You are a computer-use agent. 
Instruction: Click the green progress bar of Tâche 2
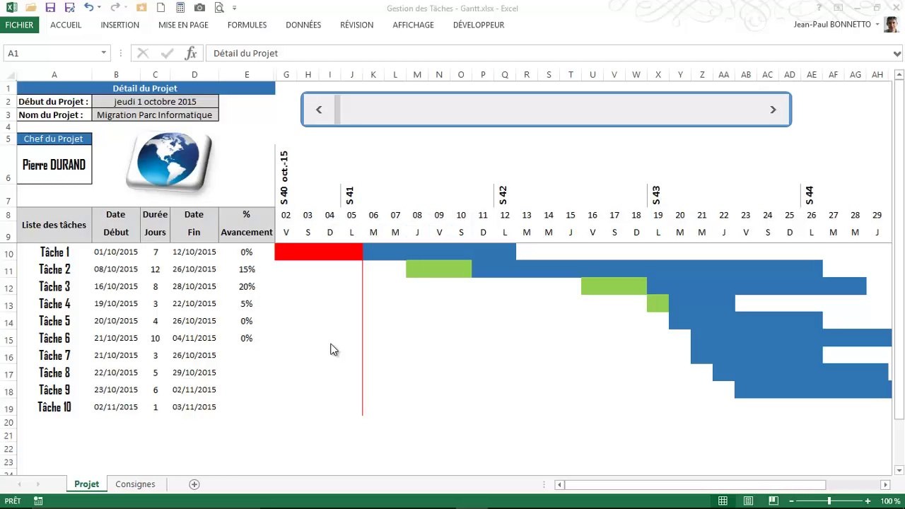438,269
